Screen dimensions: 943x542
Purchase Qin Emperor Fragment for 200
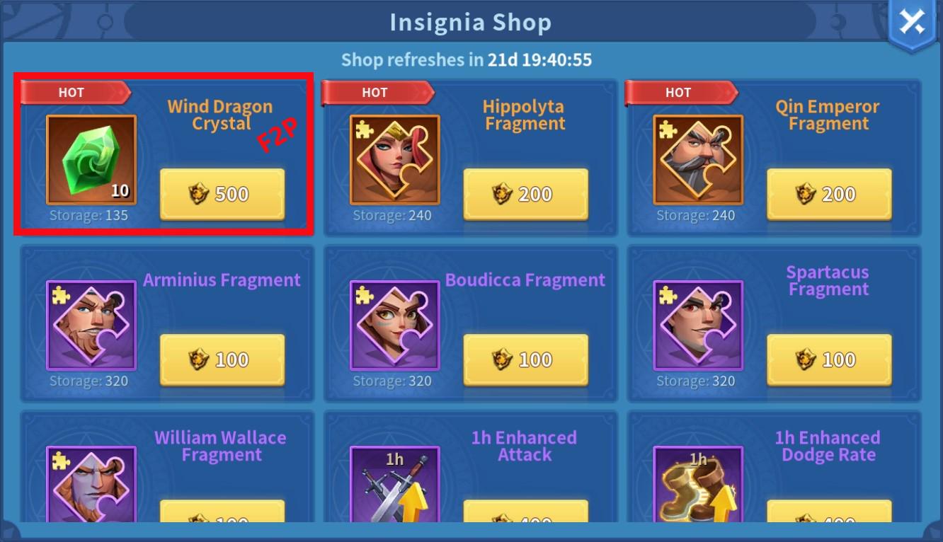coord(829,194)
